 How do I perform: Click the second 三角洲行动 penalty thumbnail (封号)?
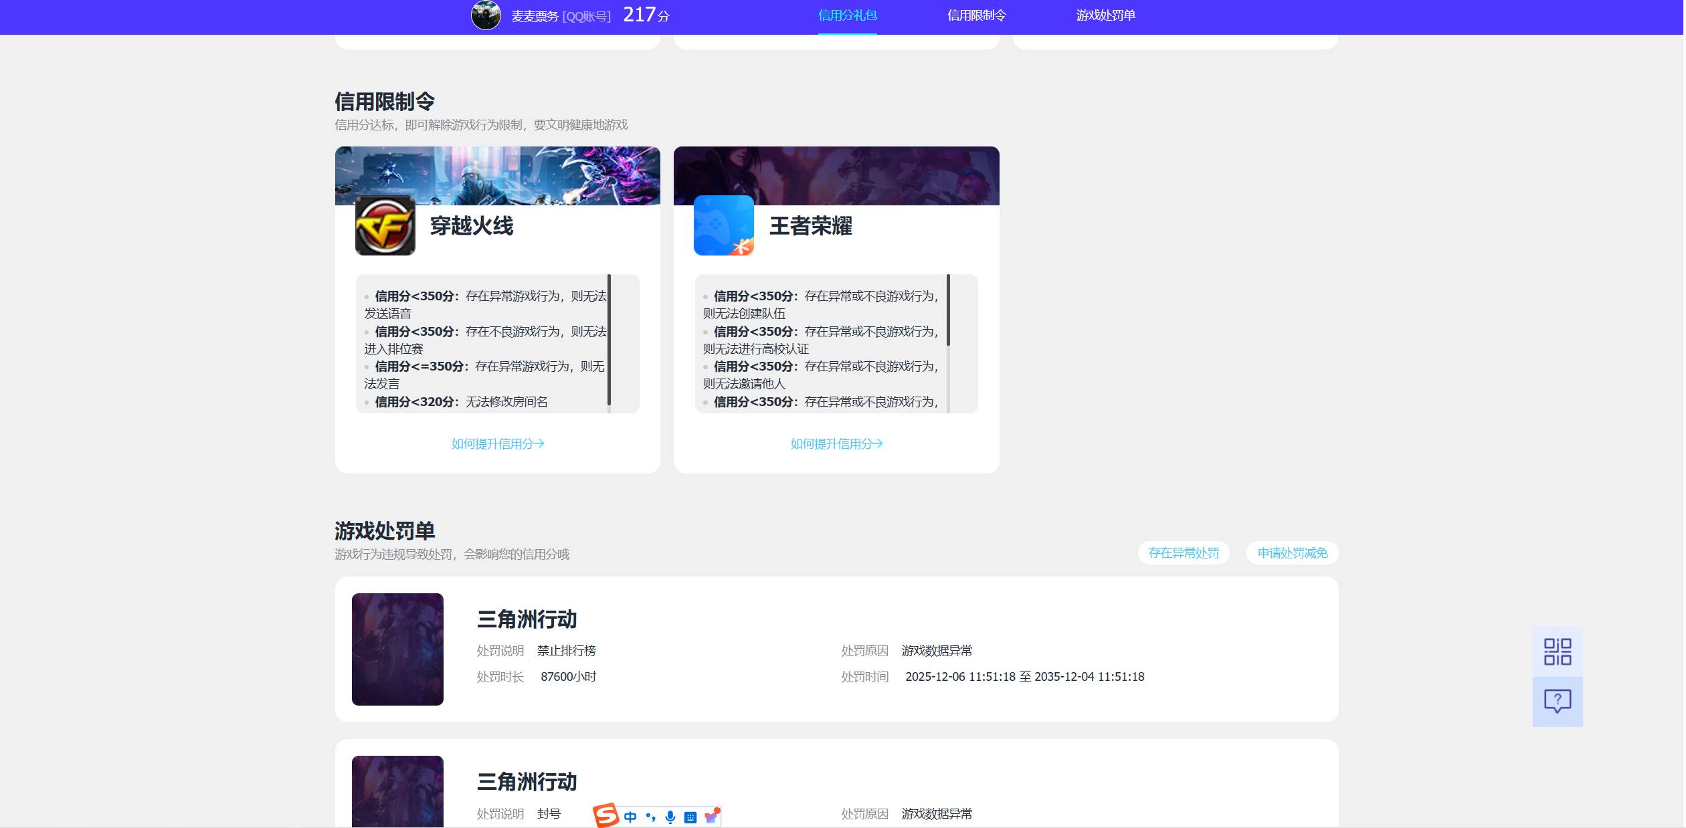click(397, 792)
